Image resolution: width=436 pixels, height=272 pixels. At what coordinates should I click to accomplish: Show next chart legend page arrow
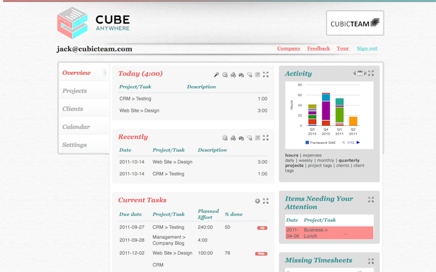click(x=358, y=143)
